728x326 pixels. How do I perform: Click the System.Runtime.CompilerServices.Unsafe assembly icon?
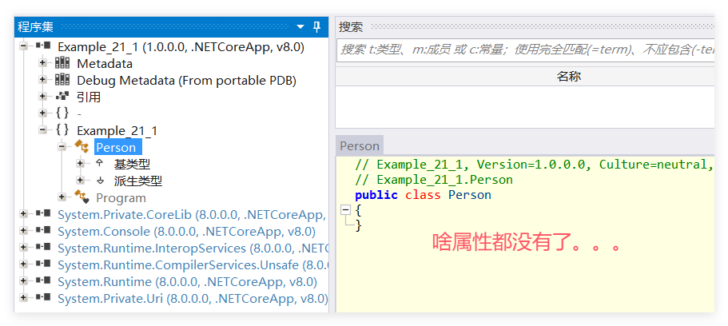43,264
